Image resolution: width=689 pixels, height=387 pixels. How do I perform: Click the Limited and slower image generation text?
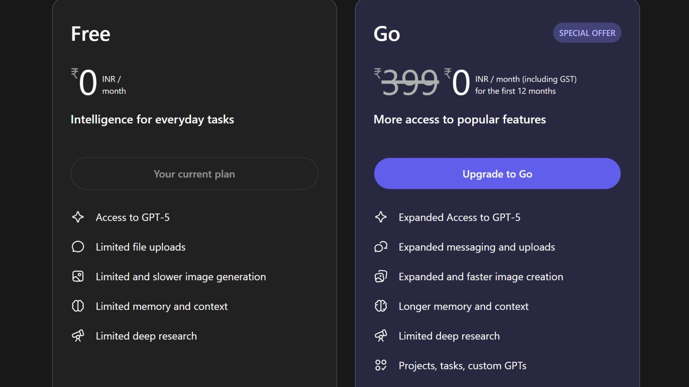181,277
